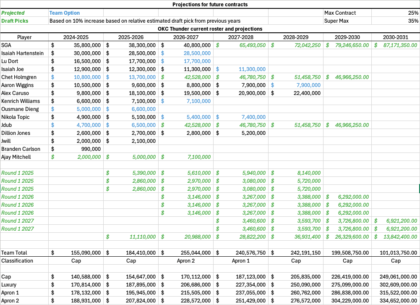The height and width of the screenshot is (305, 420).
Task: Select the 'Jdub' player name cell
Action: point(24,125)
